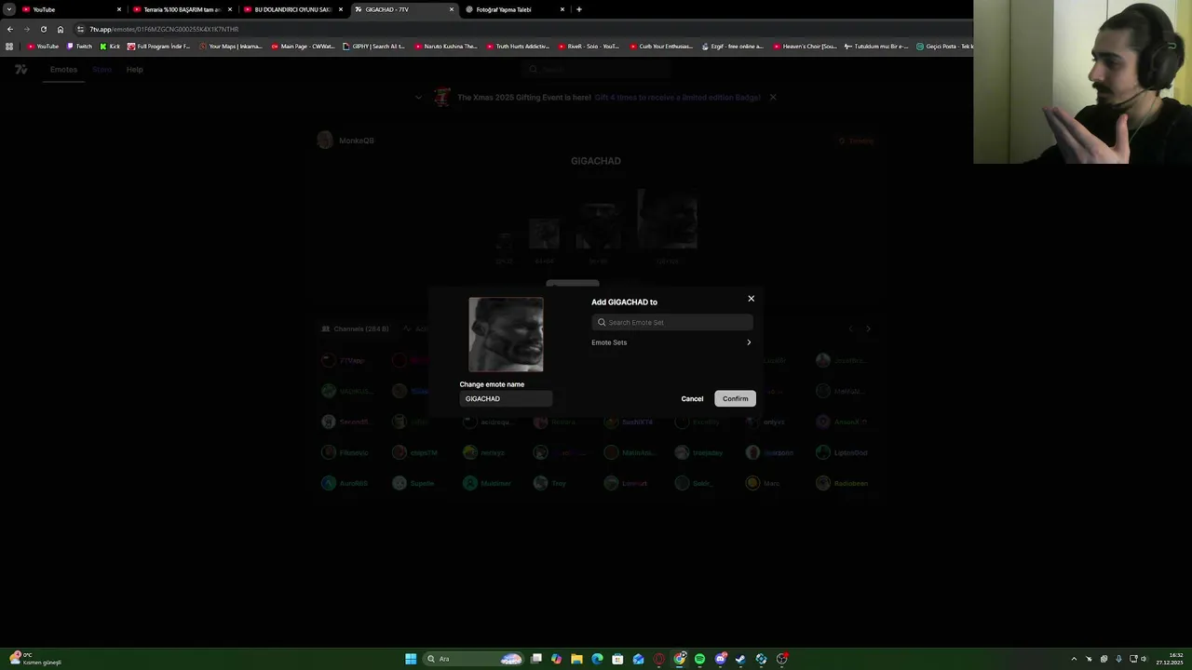Open the Naruto Kushina bookmark
Viewport: 1192px width, 670px height.
click(x=445, y=47)
